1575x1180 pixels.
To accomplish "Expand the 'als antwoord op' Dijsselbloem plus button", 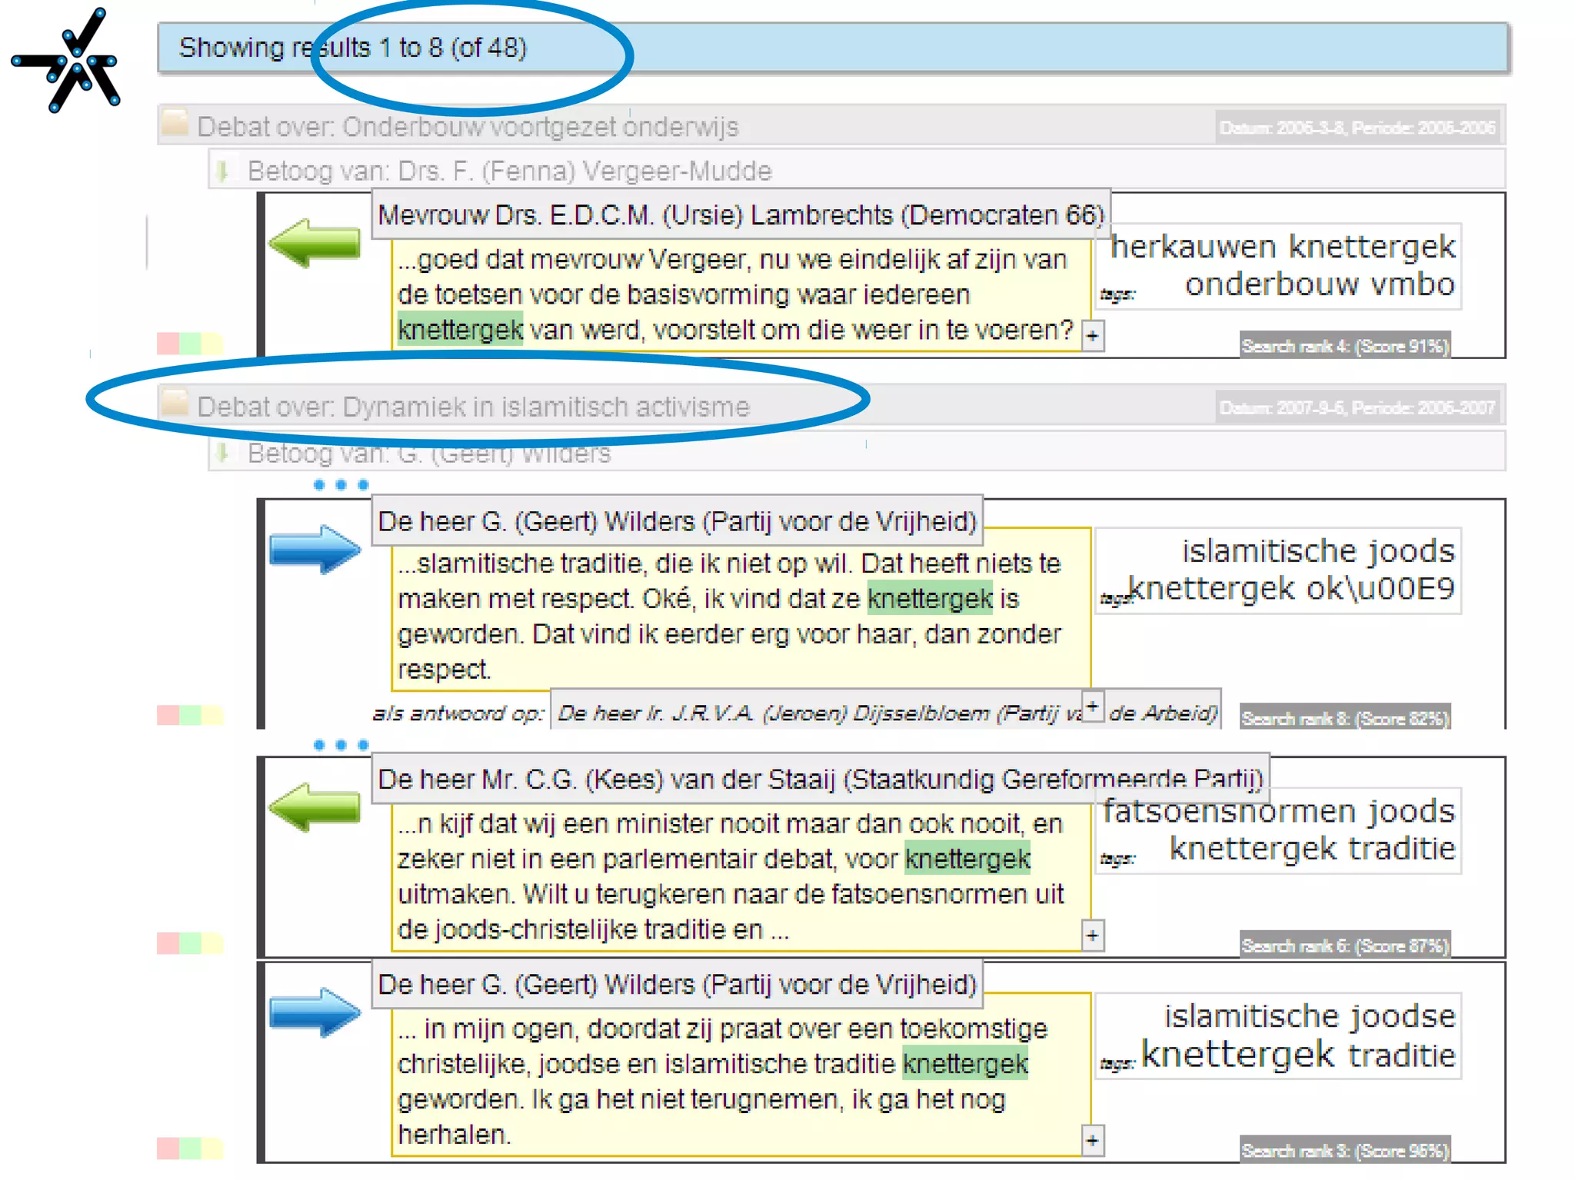I will (1092, 706).
